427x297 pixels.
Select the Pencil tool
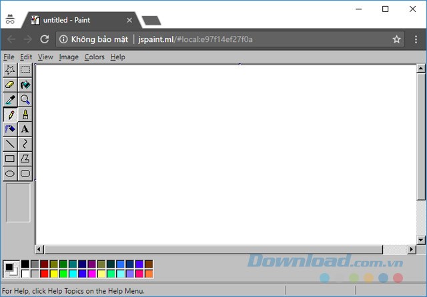[x=10, y=115]
